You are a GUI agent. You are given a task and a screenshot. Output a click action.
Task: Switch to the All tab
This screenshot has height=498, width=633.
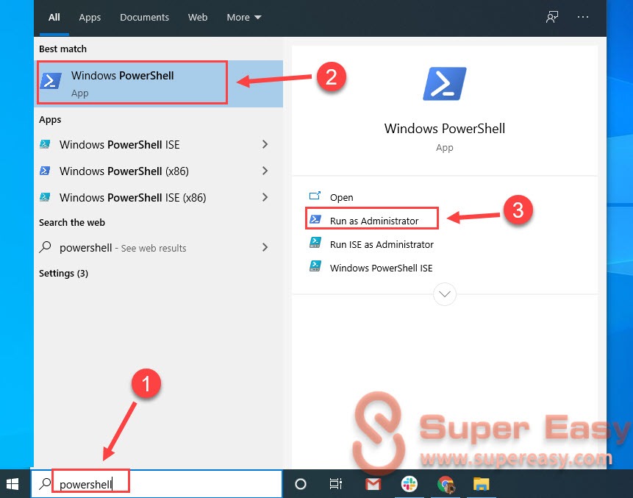[x=54, y=18]
